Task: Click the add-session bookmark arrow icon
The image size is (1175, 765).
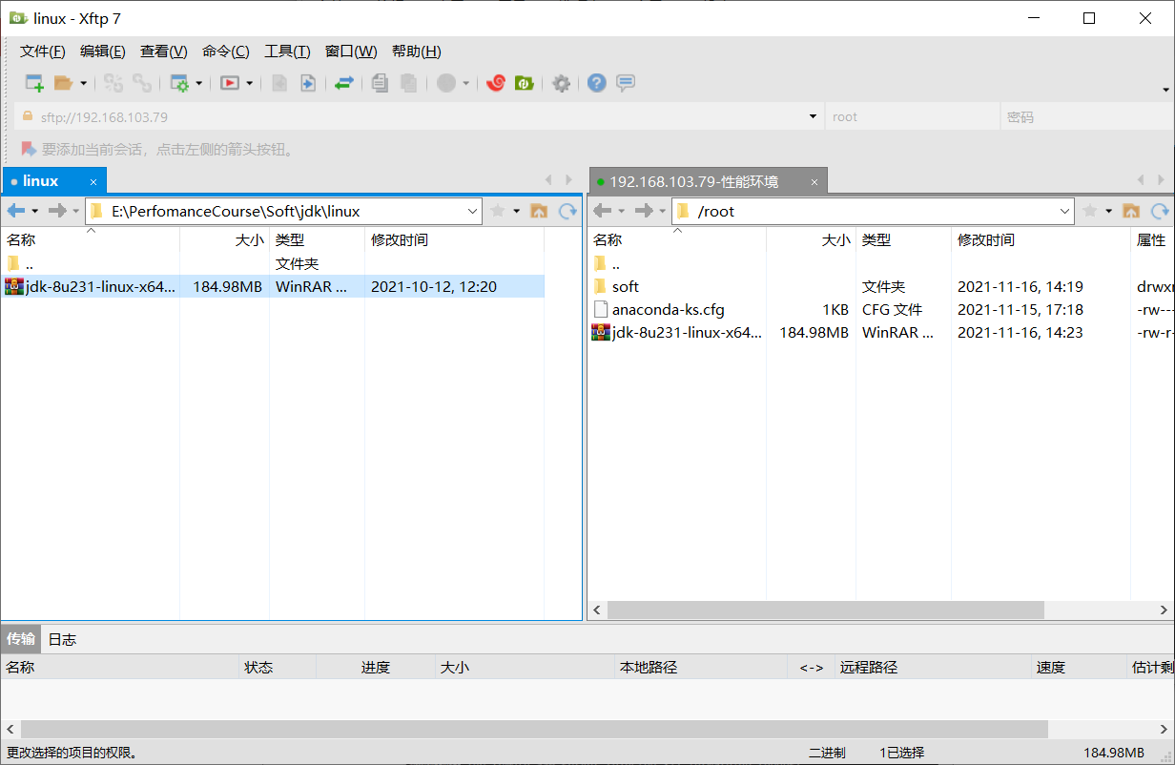Action: coord(28,149)
